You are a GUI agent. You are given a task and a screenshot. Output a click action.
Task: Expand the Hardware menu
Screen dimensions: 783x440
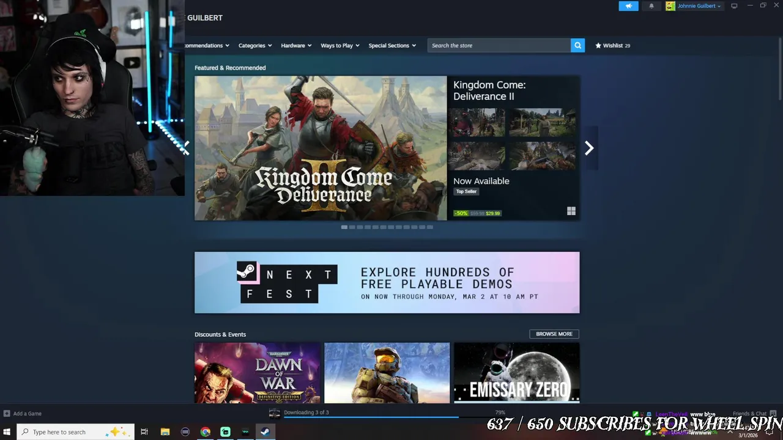tap(296, 45)
